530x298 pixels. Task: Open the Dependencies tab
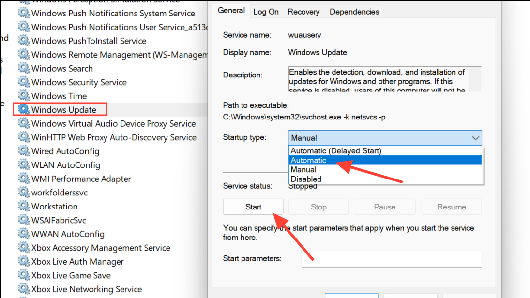(354, 12)
